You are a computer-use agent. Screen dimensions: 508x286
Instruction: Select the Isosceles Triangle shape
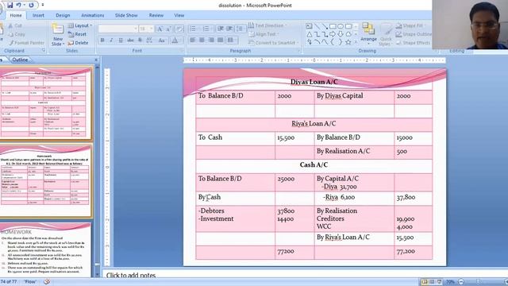[x=309, y=34]
